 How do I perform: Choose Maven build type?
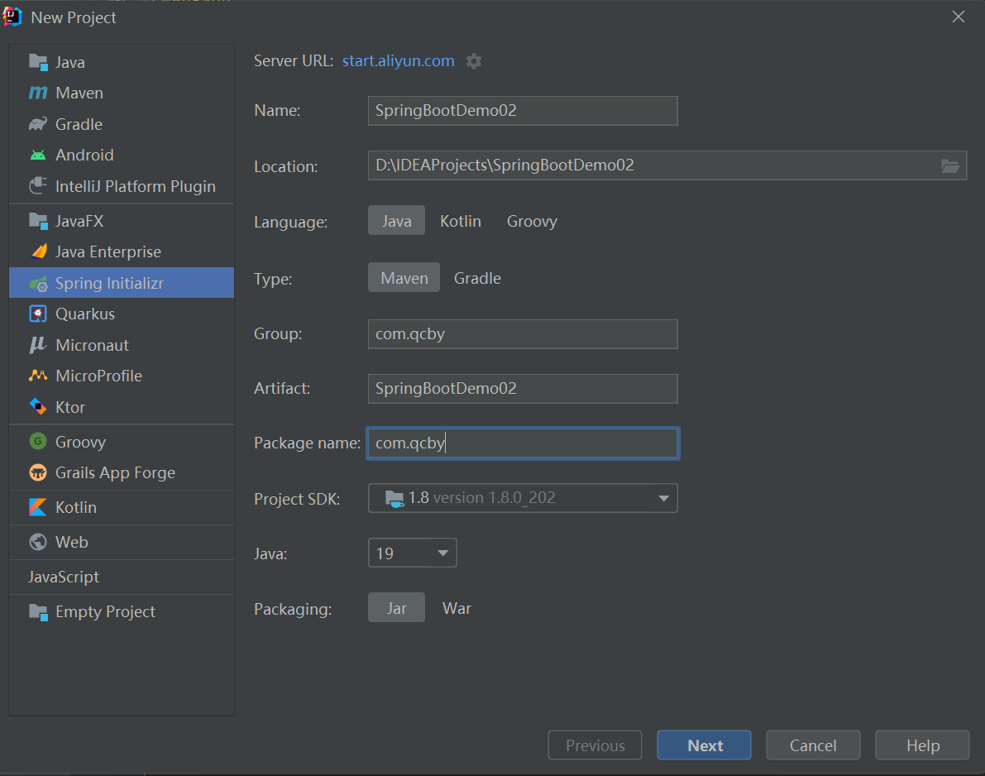(404, 278)
